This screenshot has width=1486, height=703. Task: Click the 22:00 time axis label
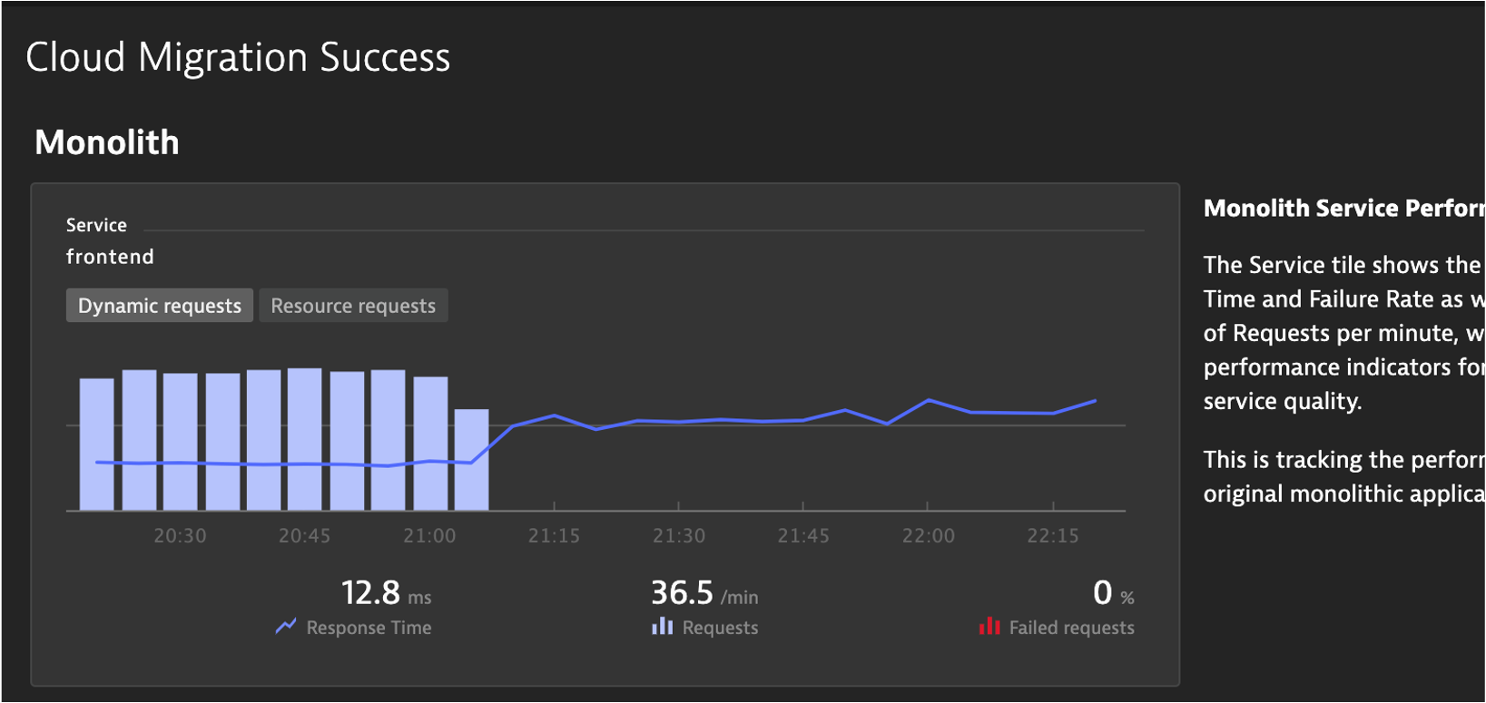pos(928,536)
